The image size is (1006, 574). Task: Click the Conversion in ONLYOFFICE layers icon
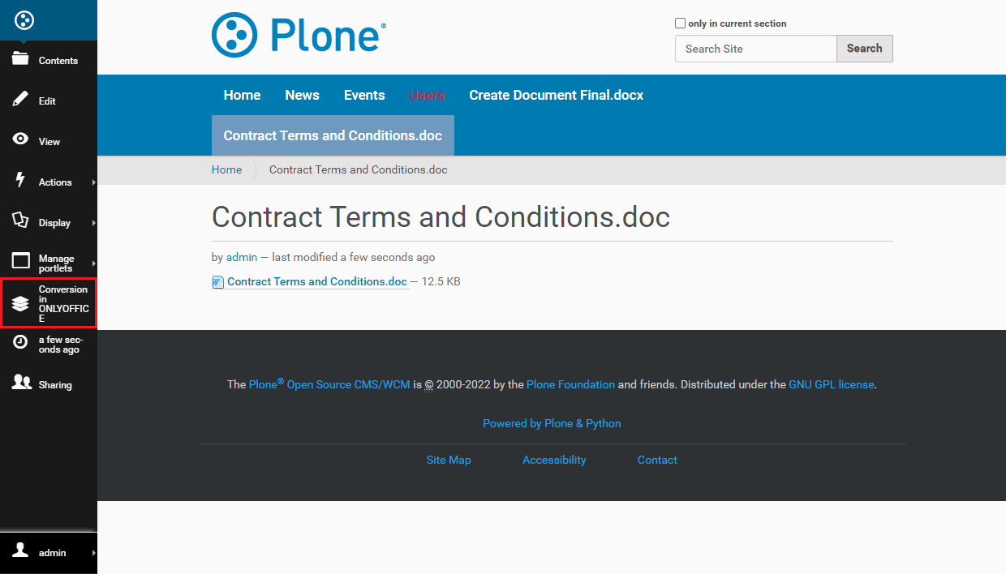21,304
